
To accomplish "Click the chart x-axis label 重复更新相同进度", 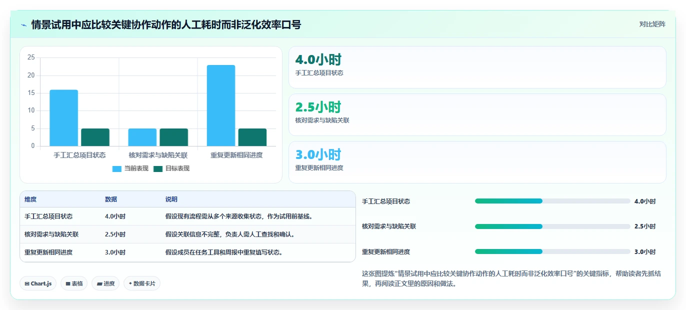I will (x=236, y=155).
